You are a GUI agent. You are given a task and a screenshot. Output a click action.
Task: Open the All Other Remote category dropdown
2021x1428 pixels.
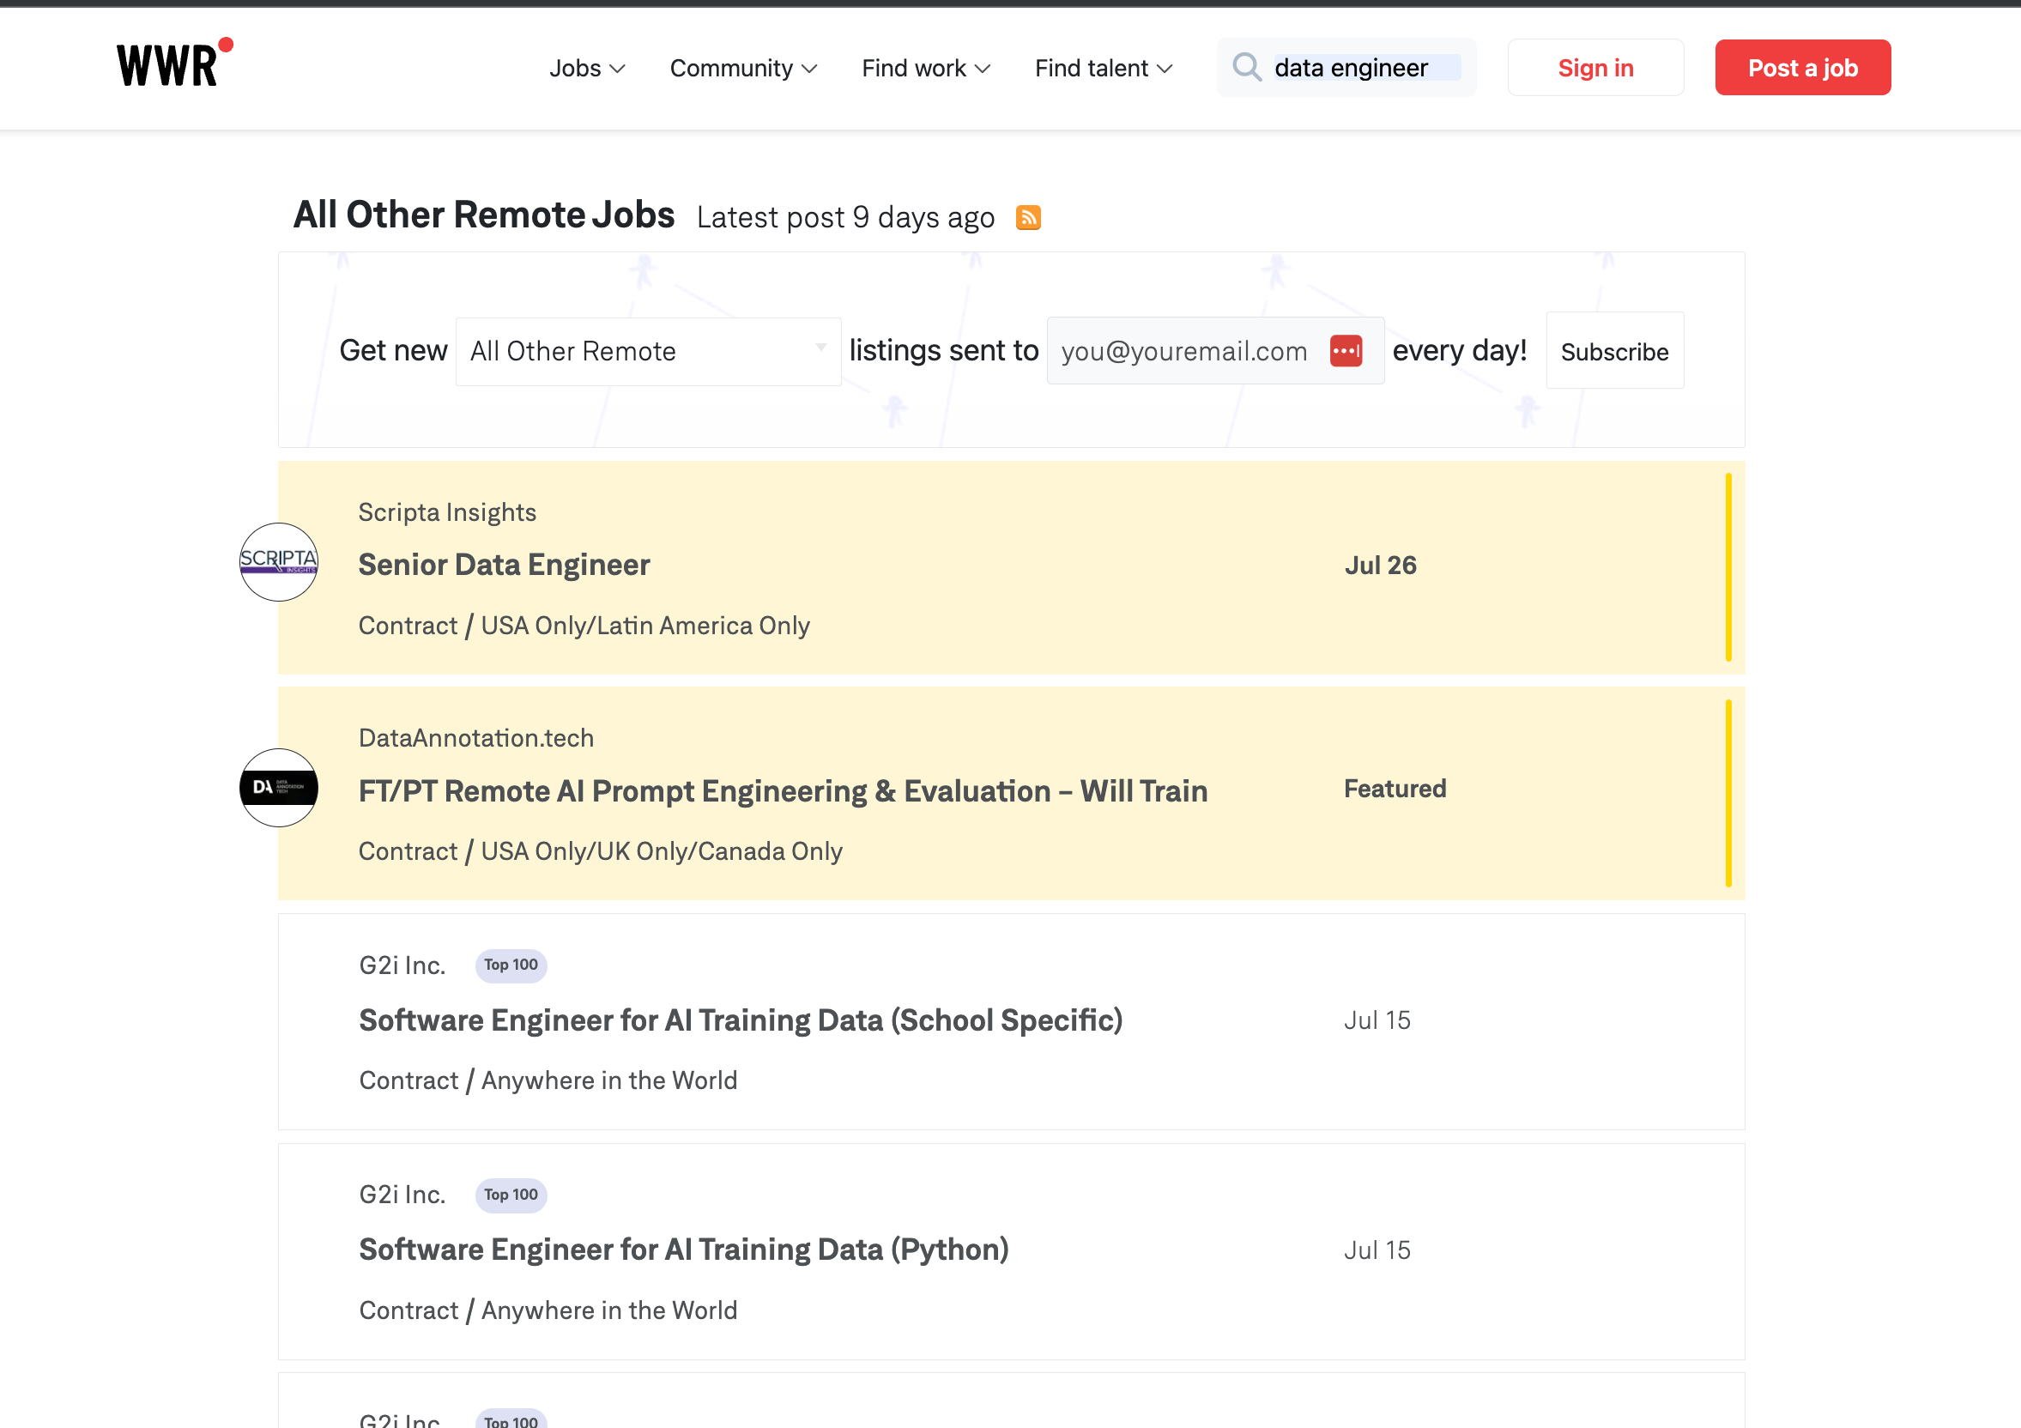(x=648, y=351)
